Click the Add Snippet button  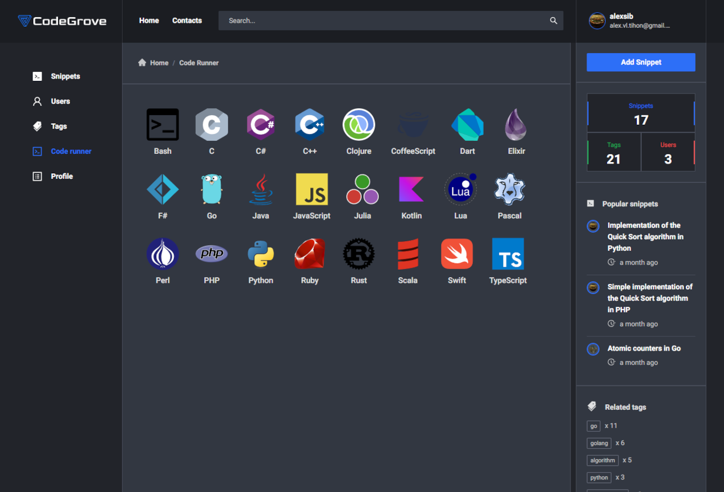(641, 62)
